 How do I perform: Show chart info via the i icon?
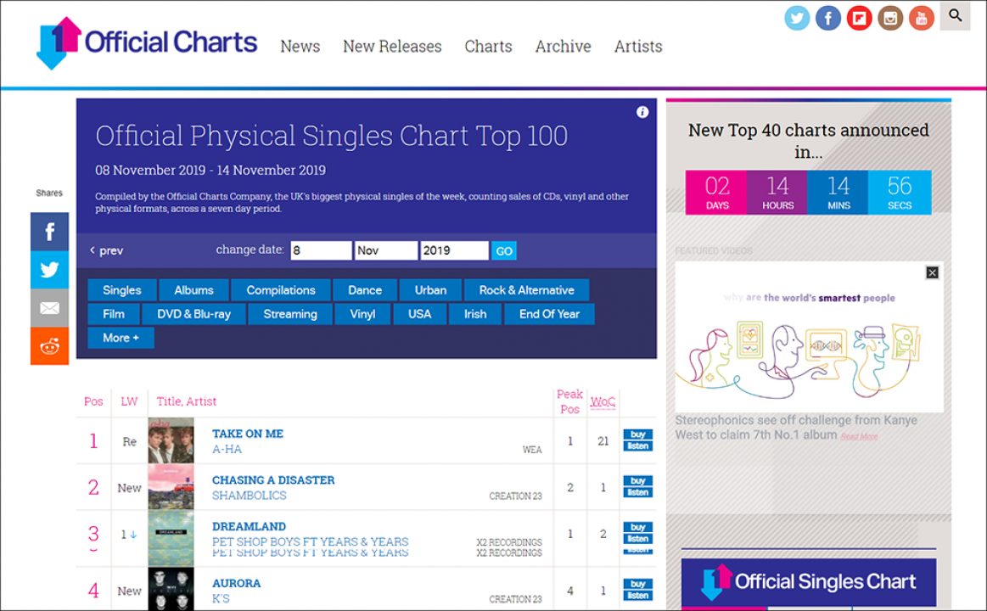click(x=642, y=112)
